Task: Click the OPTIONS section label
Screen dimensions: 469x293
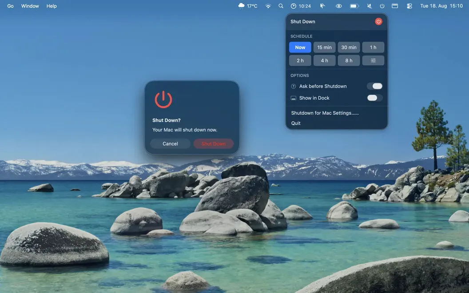Action: pyautogui.click(x=299, y=75)
